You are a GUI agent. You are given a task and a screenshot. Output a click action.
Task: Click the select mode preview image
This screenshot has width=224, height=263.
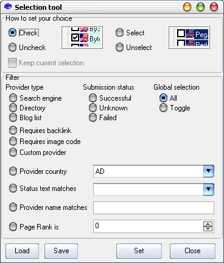pos(189,37)
